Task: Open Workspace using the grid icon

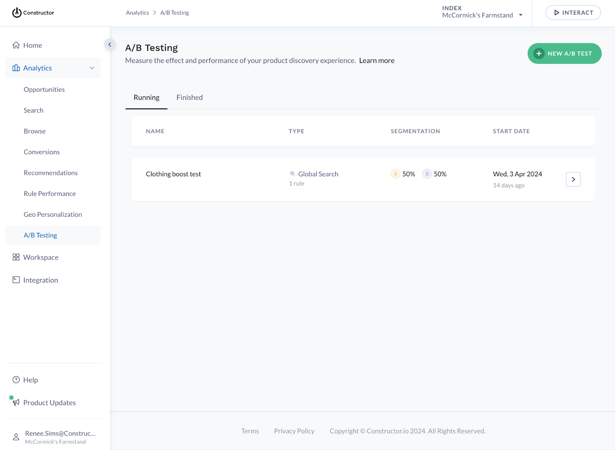Action: pos(16,257)
